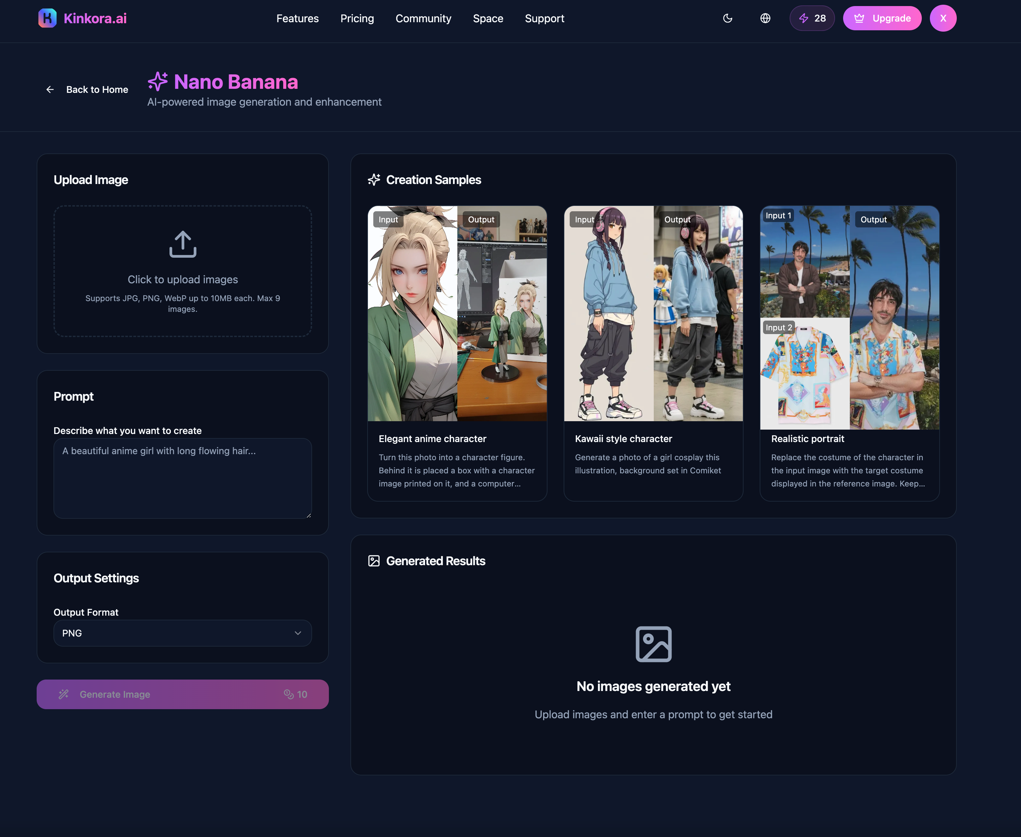Click the lightning credits icon showing 28
1021x837 pixels.
[x=804, y=18]
